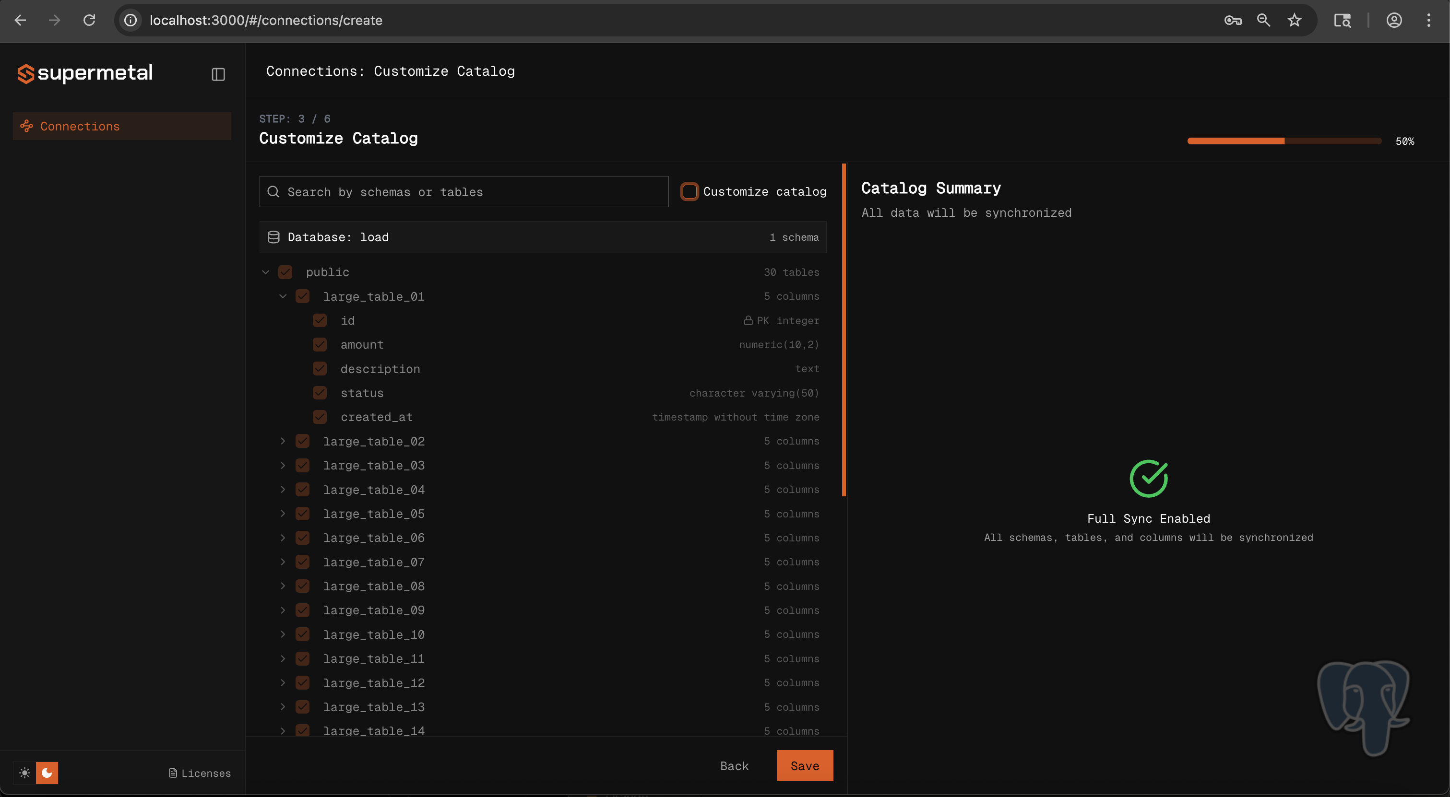The image size is (1450, 797).
Task: Select the Connections network icon in sidebar
Action: coord(26,126)
